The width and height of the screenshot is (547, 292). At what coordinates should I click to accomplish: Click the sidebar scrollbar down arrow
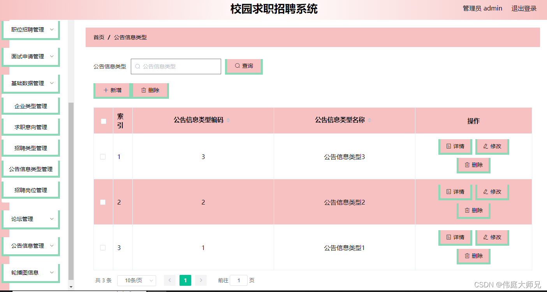pyautogui.click(x=71, y=287)
